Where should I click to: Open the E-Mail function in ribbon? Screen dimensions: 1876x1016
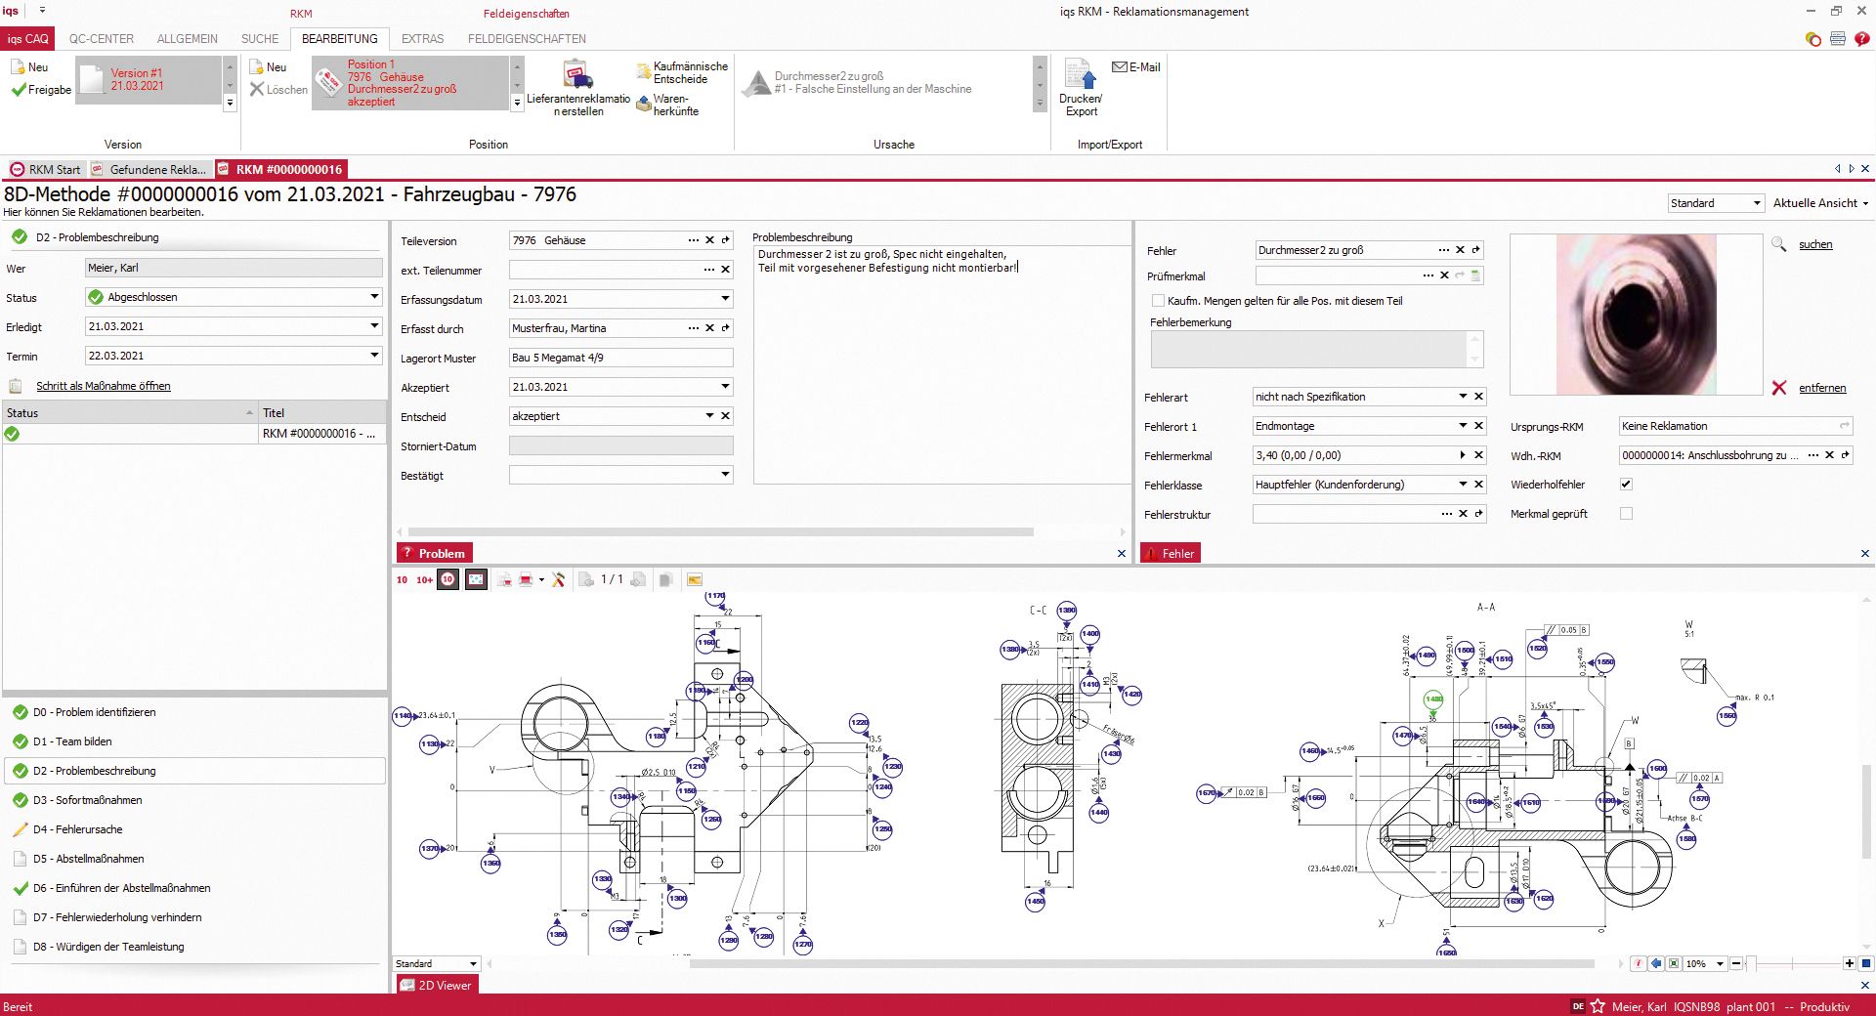[x=1136, y=67]
